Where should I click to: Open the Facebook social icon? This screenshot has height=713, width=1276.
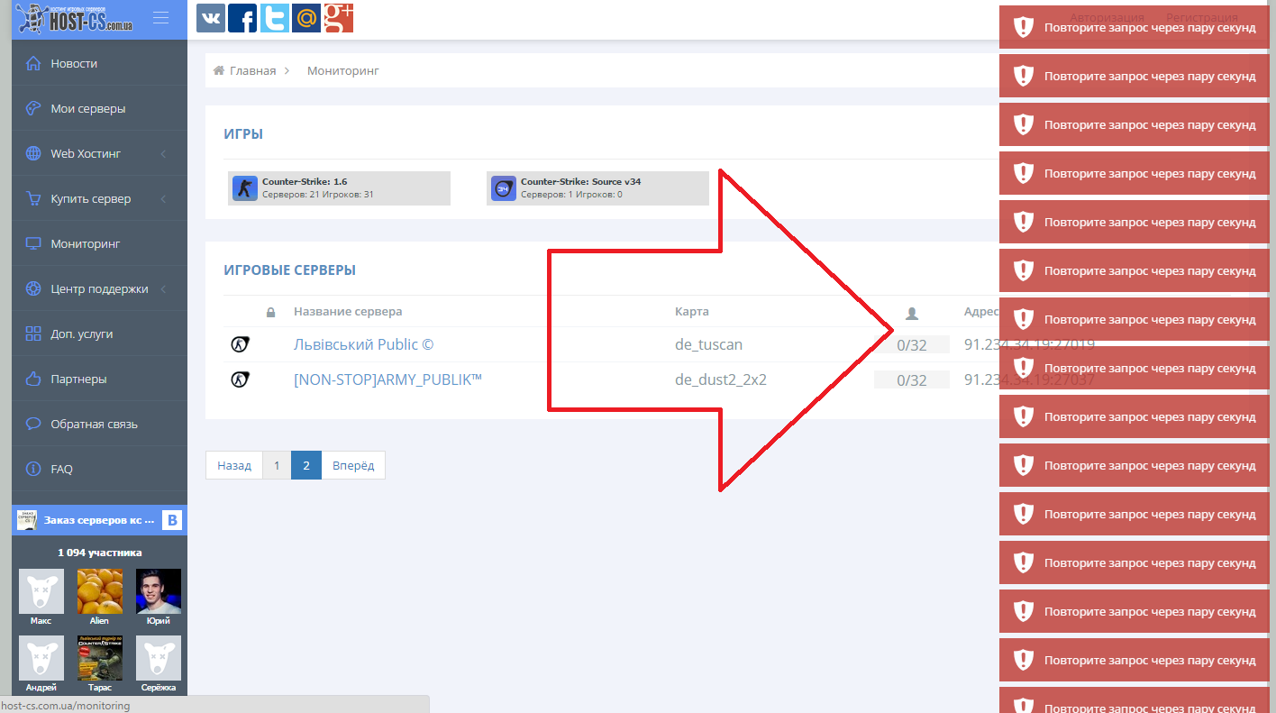(242, 18)
